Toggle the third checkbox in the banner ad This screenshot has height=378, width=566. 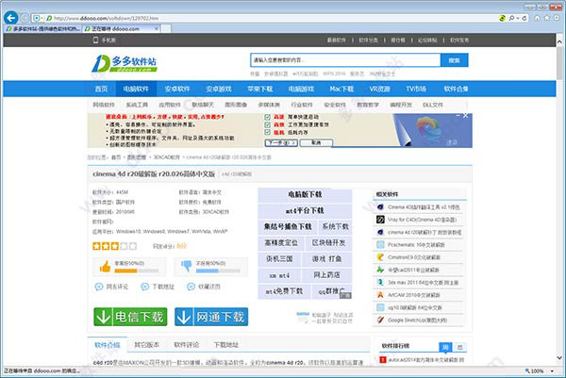click(x=268, y=132)
